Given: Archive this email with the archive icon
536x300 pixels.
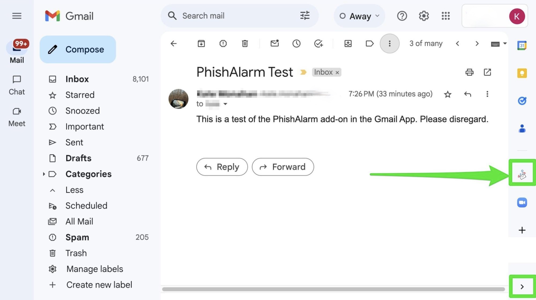Looking at the screenshot, I should click(x=201, y=43).
